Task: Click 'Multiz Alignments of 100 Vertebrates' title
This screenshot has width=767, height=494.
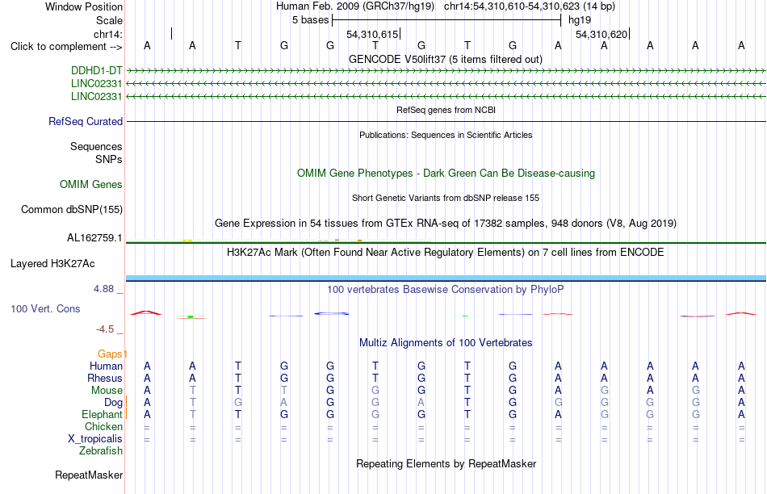Action: tap(446, 343)
